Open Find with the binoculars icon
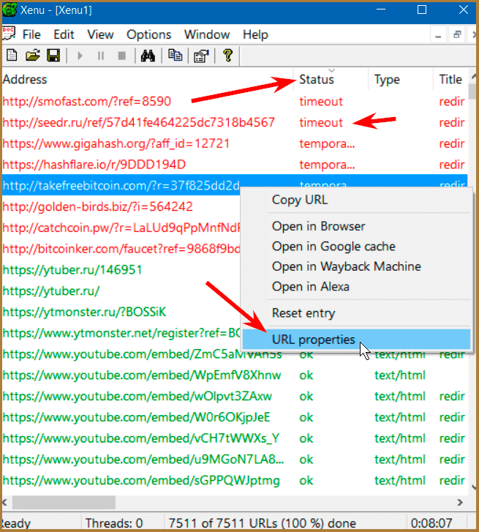479x532 pixels. click(x=148, y=56)
